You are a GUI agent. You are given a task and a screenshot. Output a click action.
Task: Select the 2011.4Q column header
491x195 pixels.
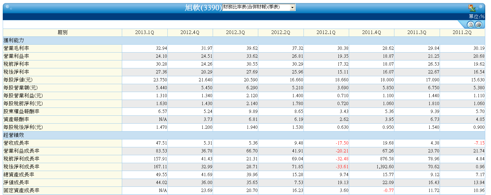(372, 32)
